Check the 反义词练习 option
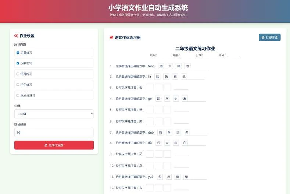 (x=18, y=95)
